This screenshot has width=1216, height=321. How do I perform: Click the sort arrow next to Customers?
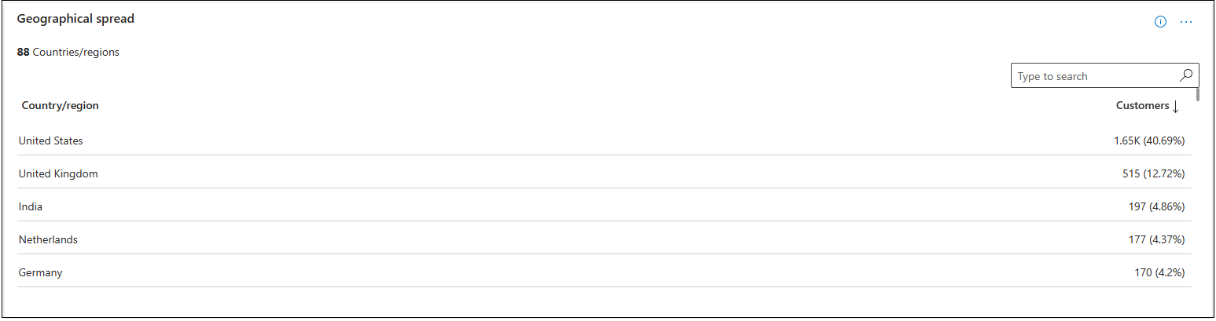point(1176,106)
